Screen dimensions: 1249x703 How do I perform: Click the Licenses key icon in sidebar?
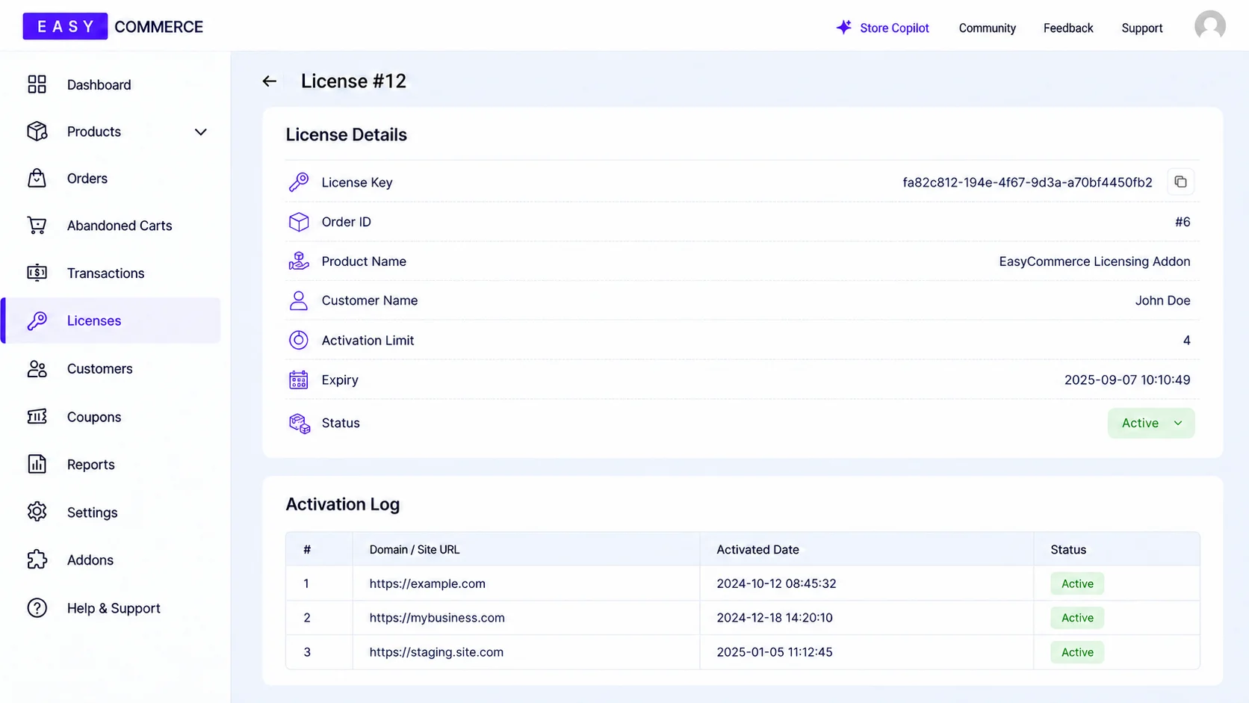pyautogui.click(x=37, y=320)
